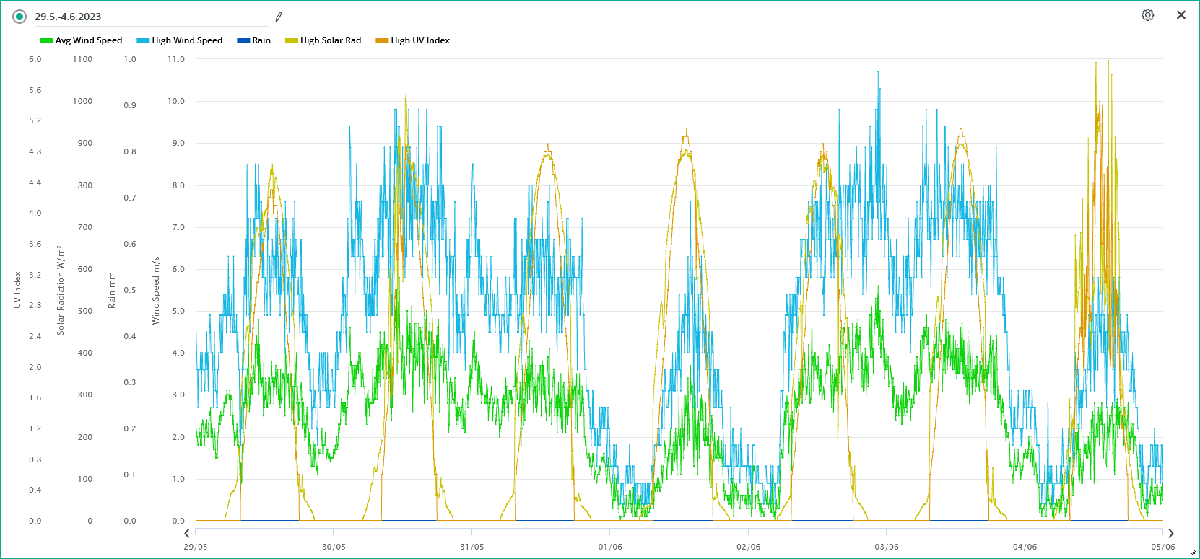The height and width of the screenshot is (559, 1200).
Task: Go to previous period with left arrow
Action: click(x=187, y=534)
